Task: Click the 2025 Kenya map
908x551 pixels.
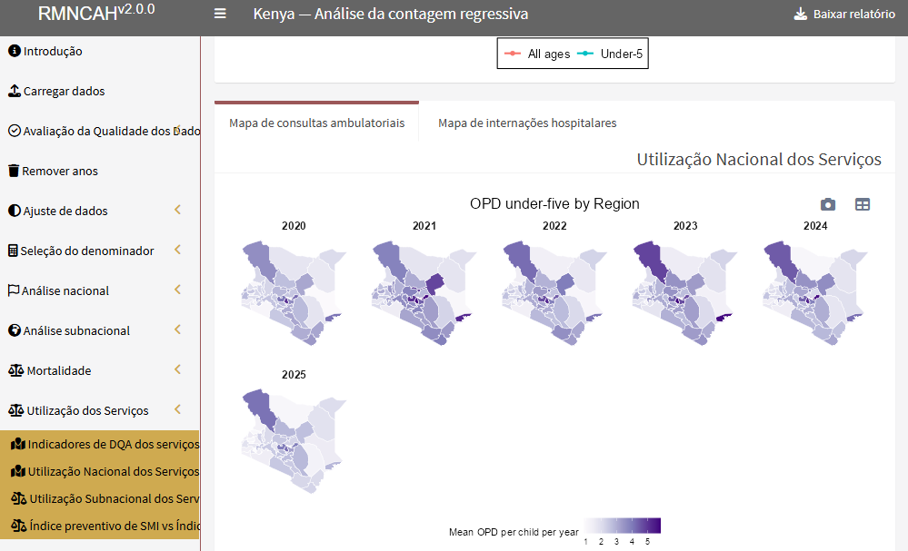Action: [294, 442]
